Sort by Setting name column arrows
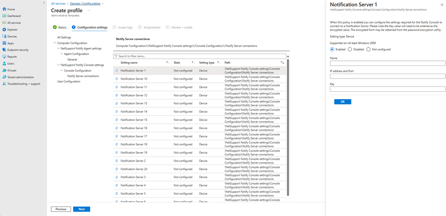The height and width of the screenshot is (216, 446). pyautogui.click(x=168, y=62)
